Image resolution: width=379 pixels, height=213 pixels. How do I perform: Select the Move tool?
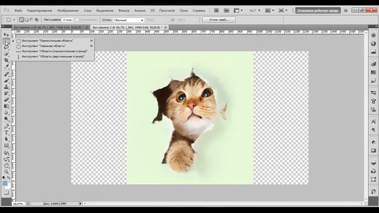tap(7, 35)
